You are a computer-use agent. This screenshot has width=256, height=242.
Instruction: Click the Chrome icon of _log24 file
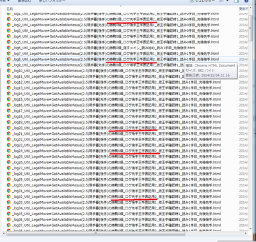coord(9,151)
